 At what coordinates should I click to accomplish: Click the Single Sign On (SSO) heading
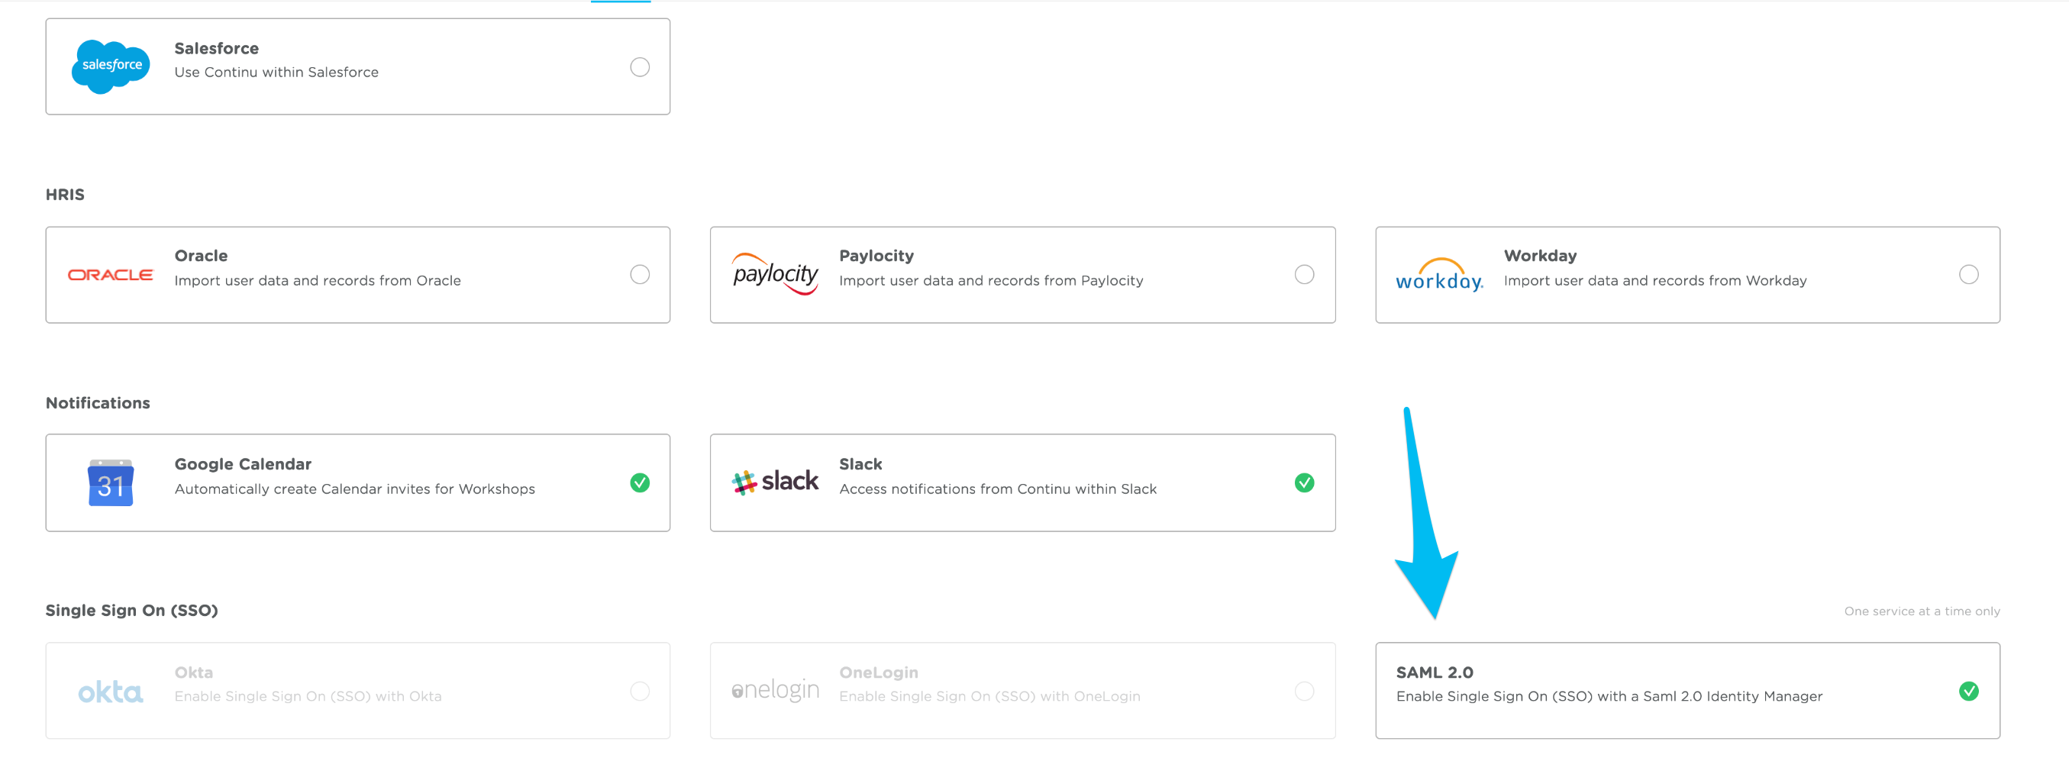132,611
